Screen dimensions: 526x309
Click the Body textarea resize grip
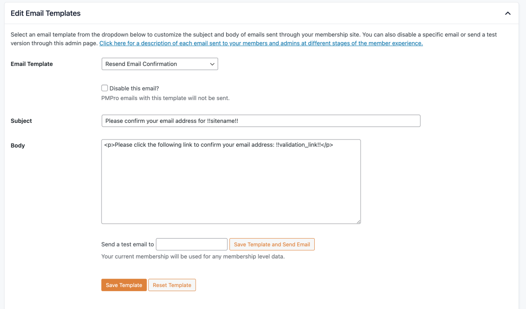(x=358, y=221)
